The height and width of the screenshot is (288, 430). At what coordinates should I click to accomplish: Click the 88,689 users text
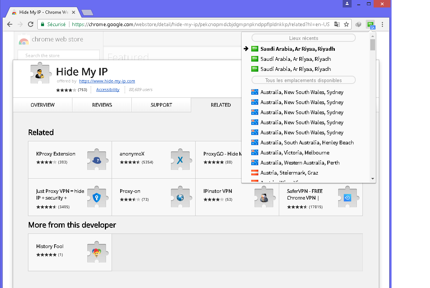coord(141,90)
